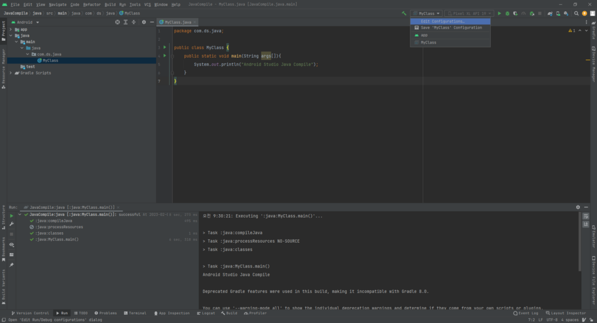Click the orange update notification icon
The height and width of the screenshot is (323, 597).
[x=584, y=13]
